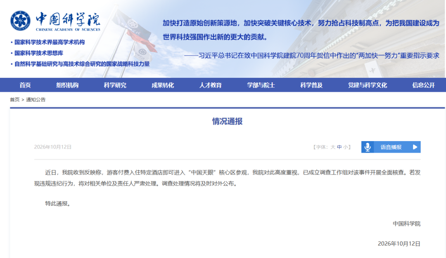This screenshot has width=446, height=258.
Task: Click the 习近平总书记 attribution line in banner
Action: [312, 56]
